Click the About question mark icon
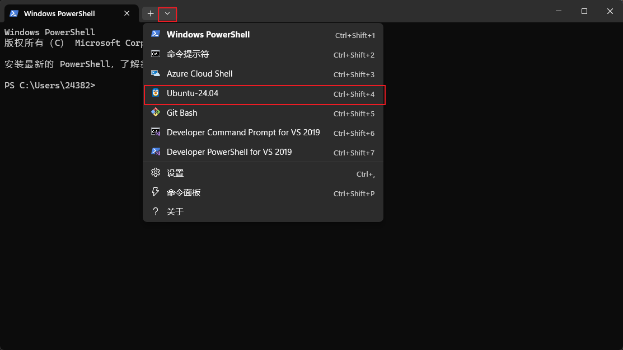623x350 pixels. tap(156, 211)
